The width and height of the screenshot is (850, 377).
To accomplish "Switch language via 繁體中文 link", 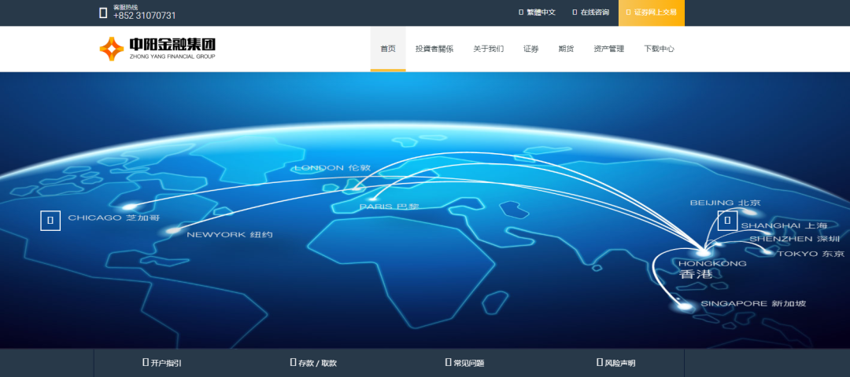I will pyautogui.click(x=538, y=12).
